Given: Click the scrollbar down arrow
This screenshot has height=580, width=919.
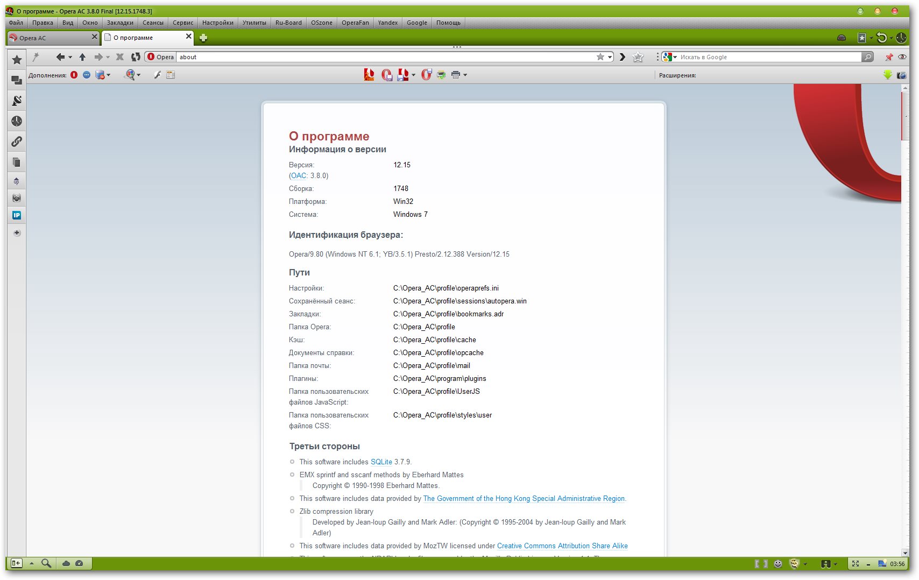Looking at the screenshot, I should tap(905, 553).
